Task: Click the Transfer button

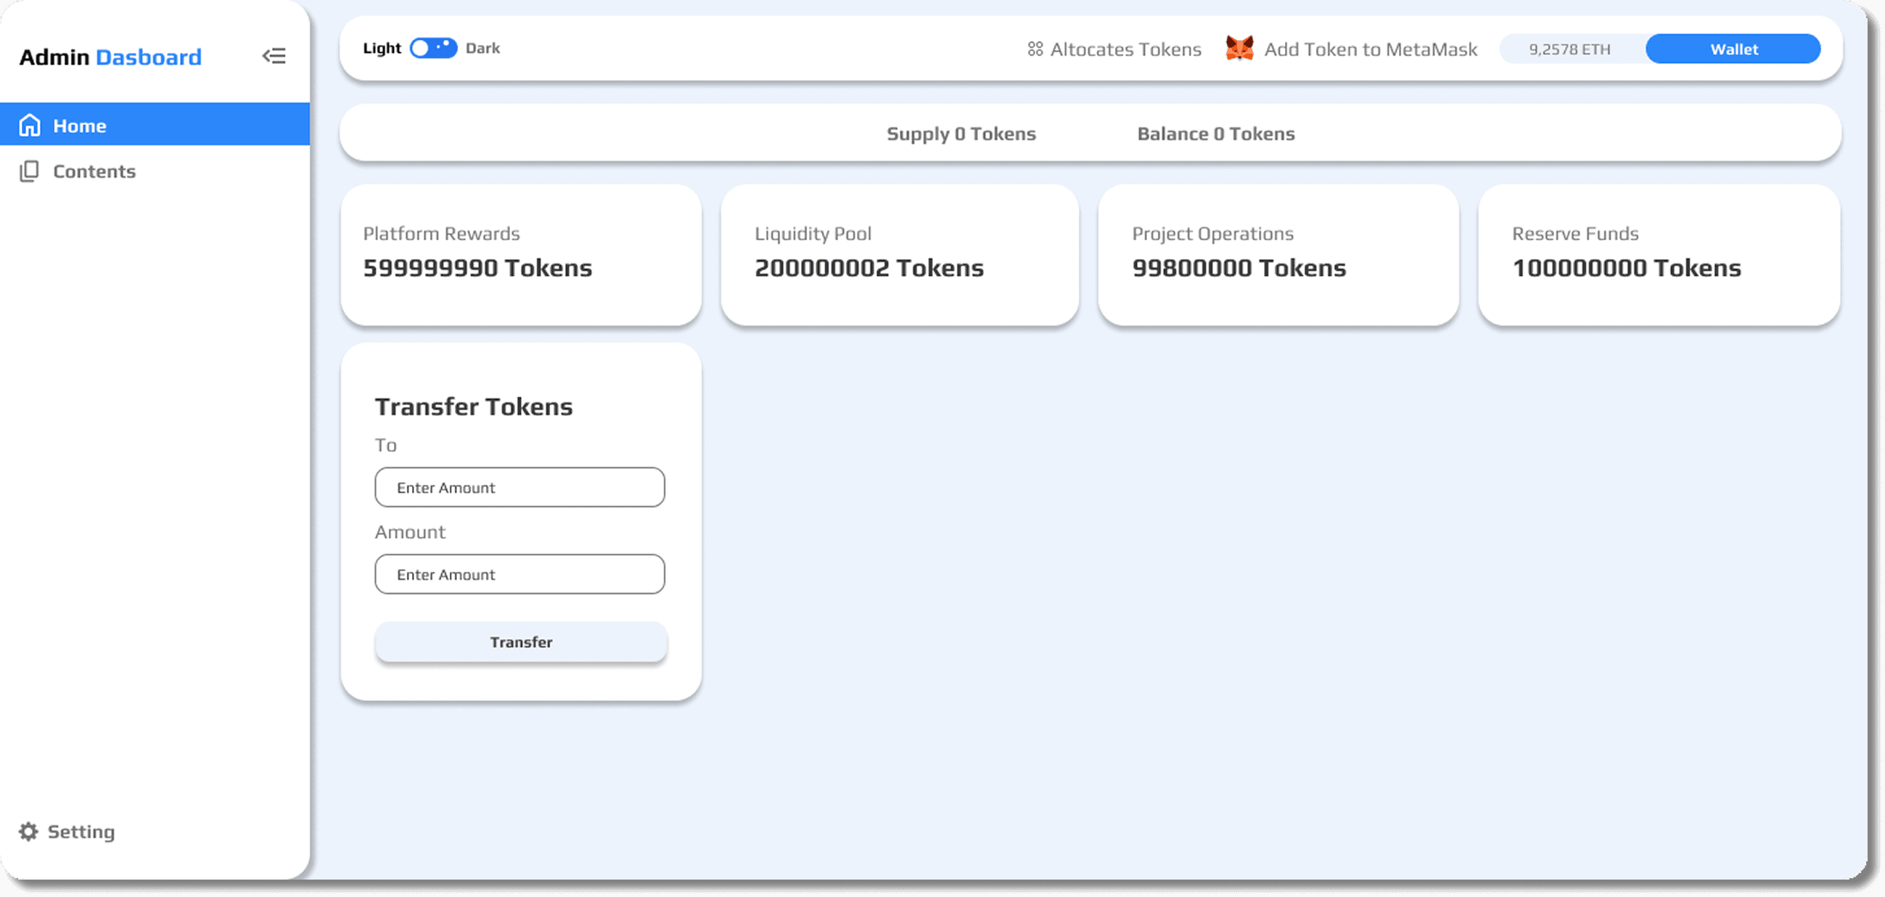Action: click(x=521, y=642)
